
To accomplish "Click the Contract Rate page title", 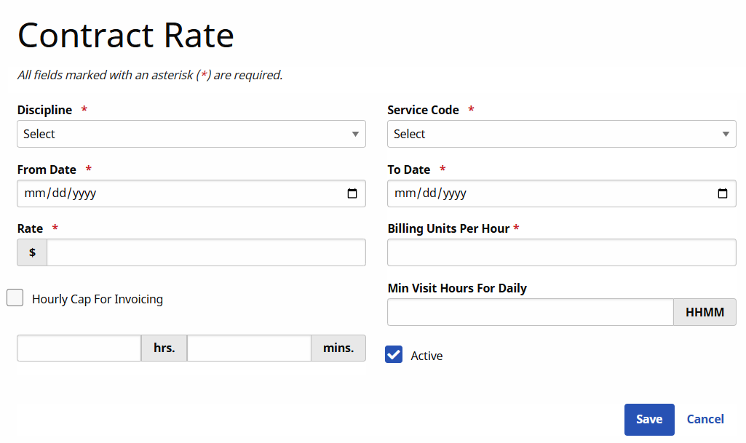I will pos(125,35).
